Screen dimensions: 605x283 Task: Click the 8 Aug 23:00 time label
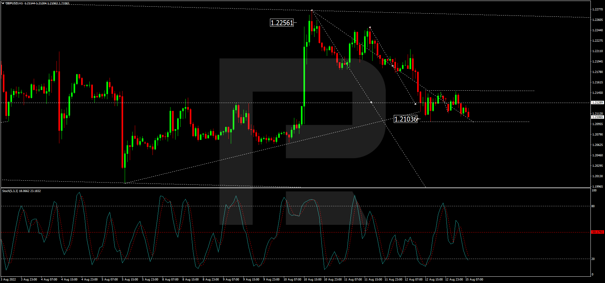pyautogui.click(x=211, y=280)
